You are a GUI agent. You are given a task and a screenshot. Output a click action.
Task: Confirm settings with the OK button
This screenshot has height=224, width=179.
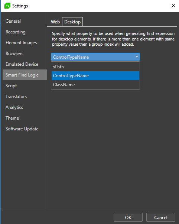tap(128, 217)
